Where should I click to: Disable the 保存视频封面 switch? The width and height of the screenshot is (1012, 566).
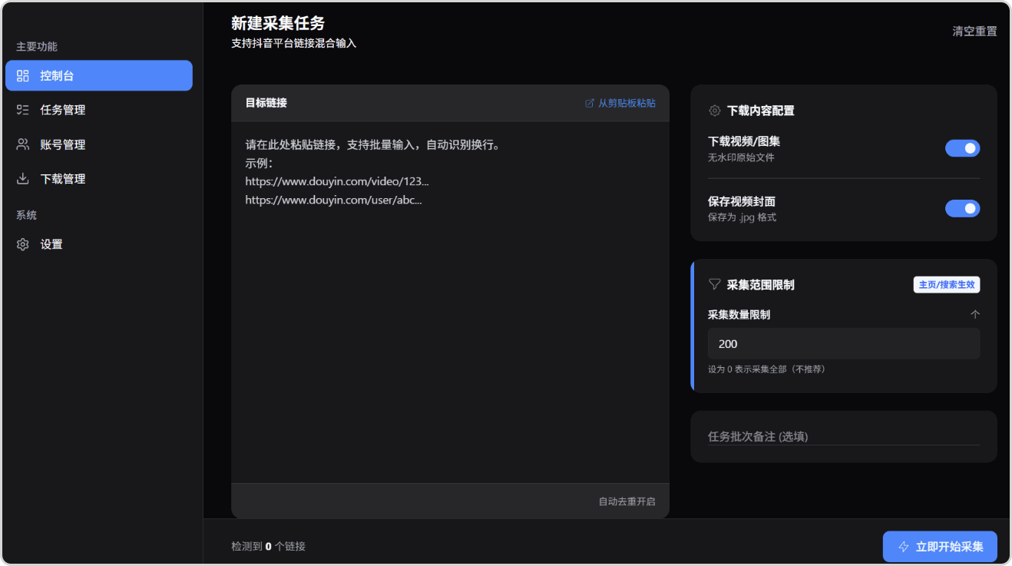(x=961, y=208)
